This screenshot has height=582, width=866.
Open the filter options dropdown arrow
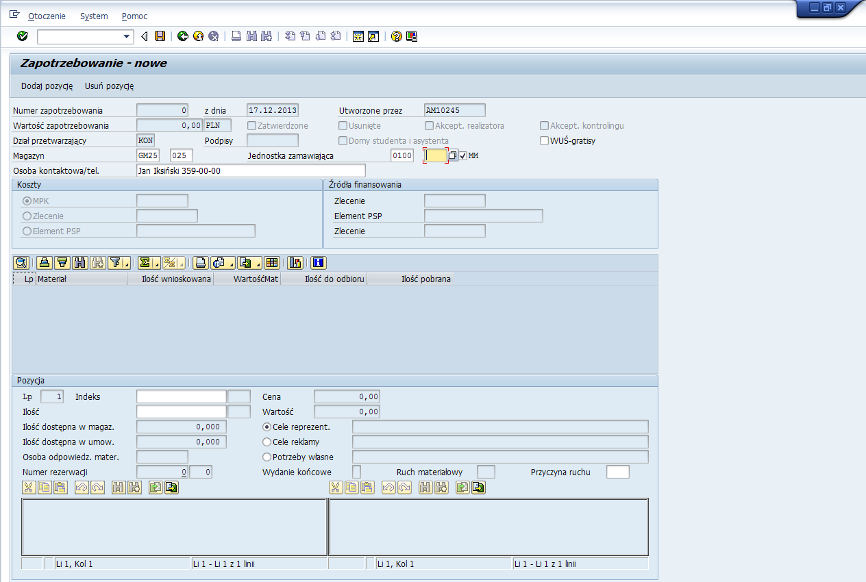click(127, 262)
